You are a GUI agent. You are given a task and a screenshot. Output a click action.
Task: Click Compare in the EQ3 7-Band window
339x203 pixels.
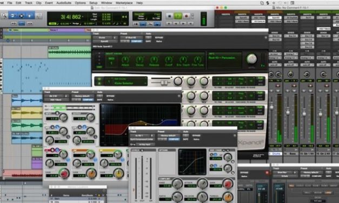pos(88,100)
